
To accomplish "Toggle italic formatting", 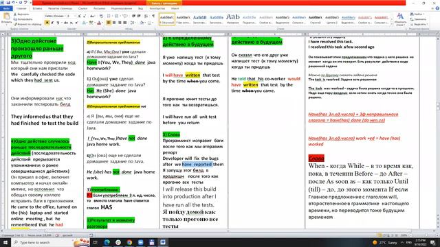I will (52, 23).
